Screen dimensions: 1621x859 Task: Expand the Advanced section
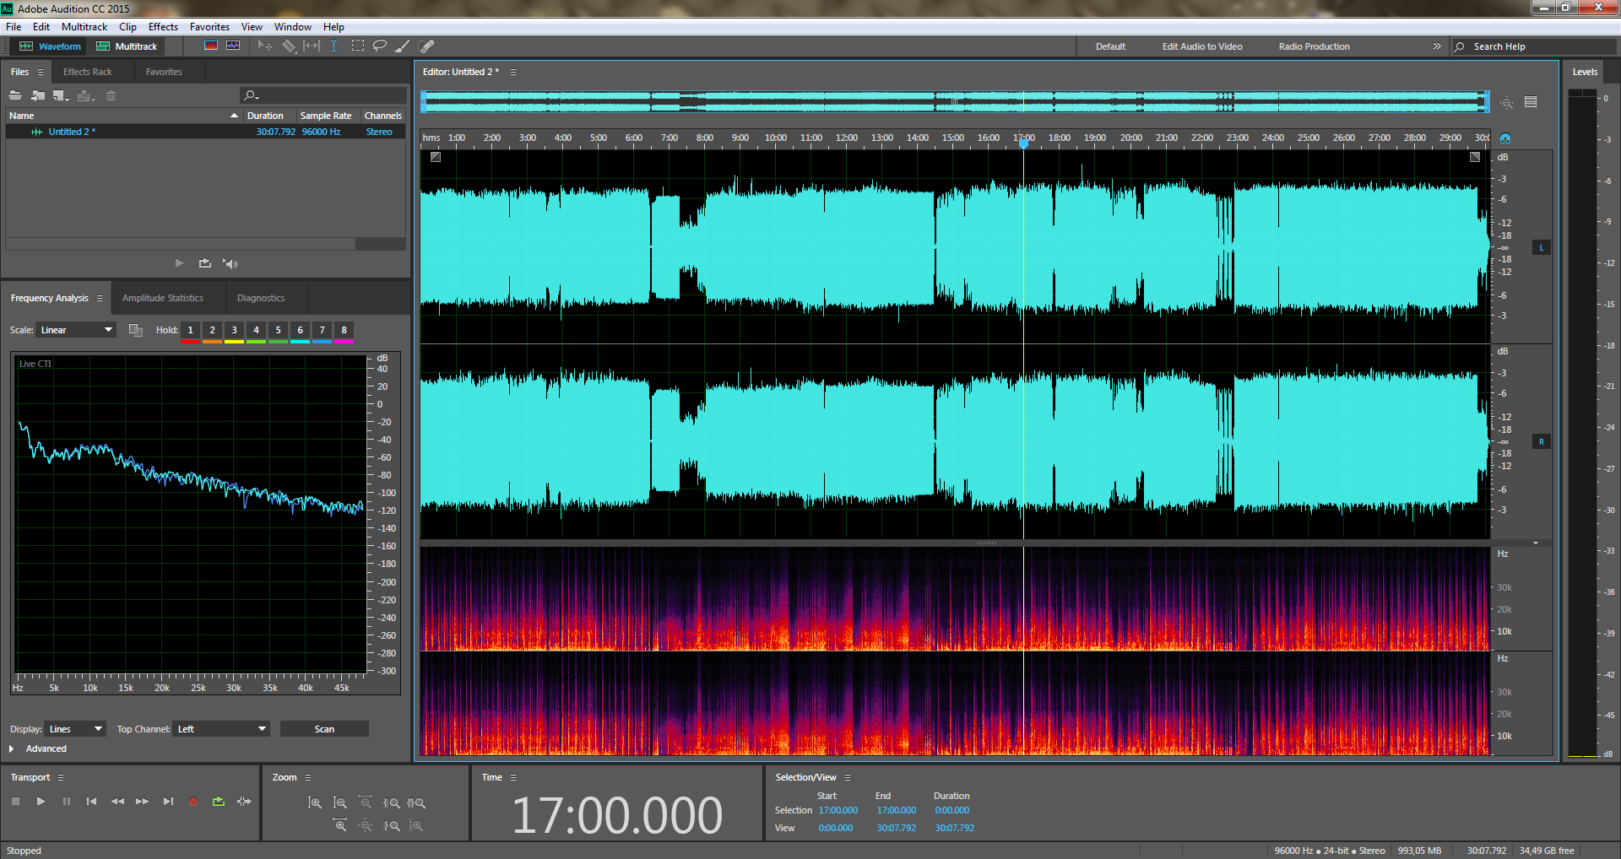click(x=12, y=748)
